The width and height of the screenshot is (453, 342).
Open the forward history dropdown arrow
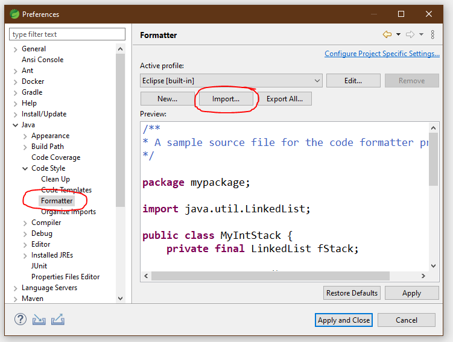[x=422, y=34]
